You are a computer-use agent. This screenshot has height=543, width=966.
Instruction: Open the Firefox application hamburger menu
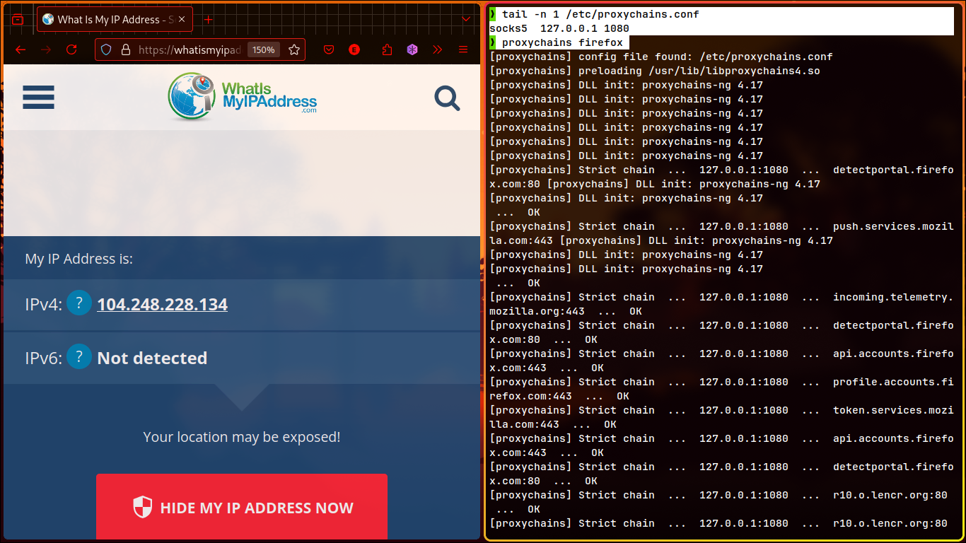point(463,49)
